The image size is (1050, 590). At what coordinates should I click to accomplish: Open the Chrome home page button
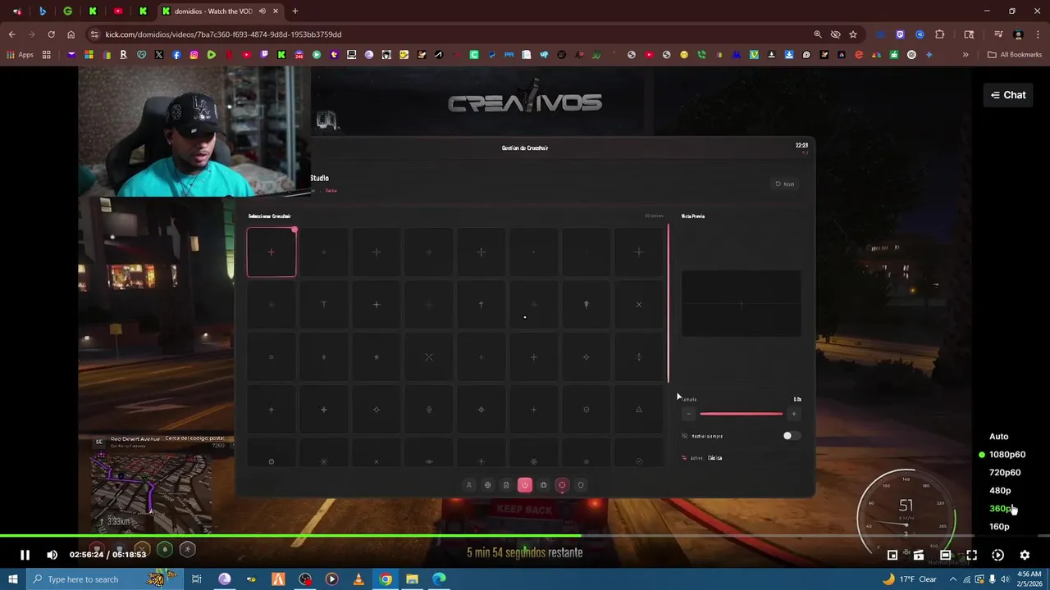[x=71, y=34]
